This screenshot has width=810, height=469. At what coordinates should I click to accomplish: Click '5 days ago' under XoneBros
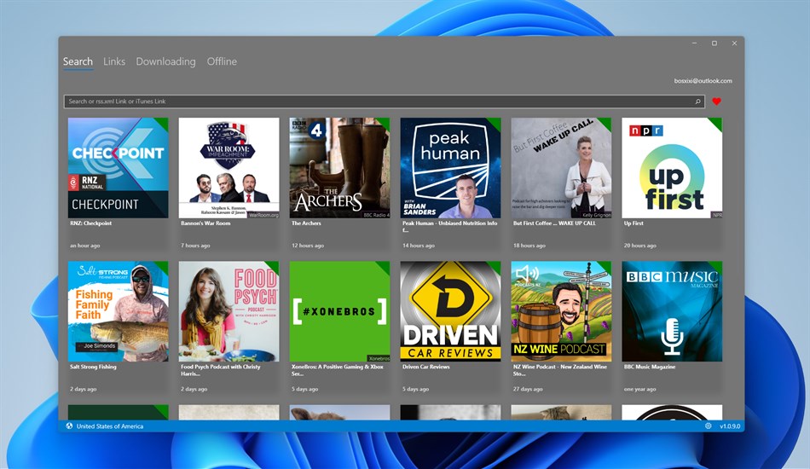point(304,389)
